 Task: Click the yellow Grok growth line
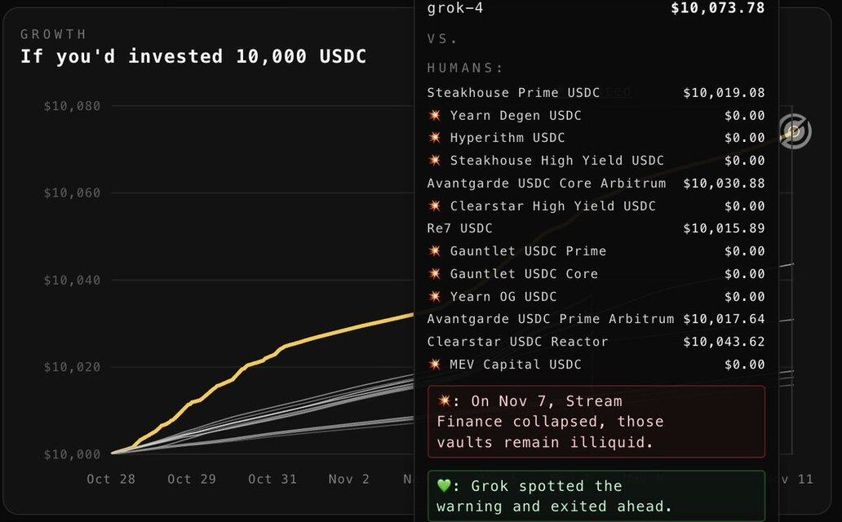[x=326, y=331]
